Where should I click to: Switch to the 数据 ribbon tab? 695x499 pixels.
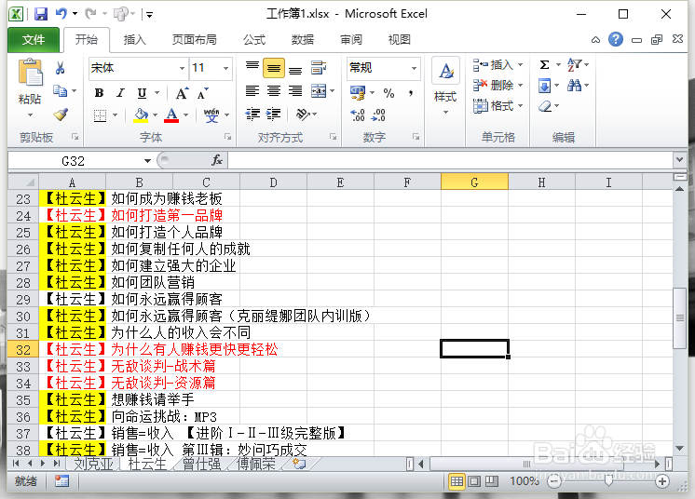pos(302,40)
